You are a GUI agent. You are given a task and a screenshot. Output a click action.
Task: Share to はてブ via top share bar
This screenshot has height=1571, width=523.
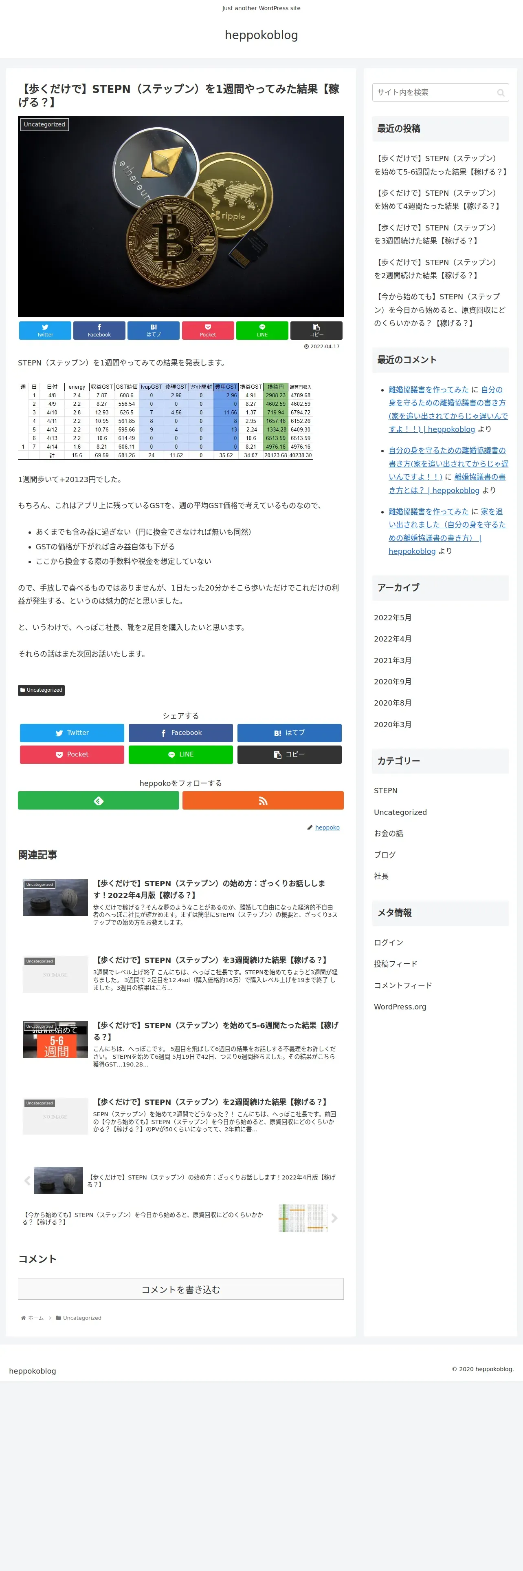[154, 330]
